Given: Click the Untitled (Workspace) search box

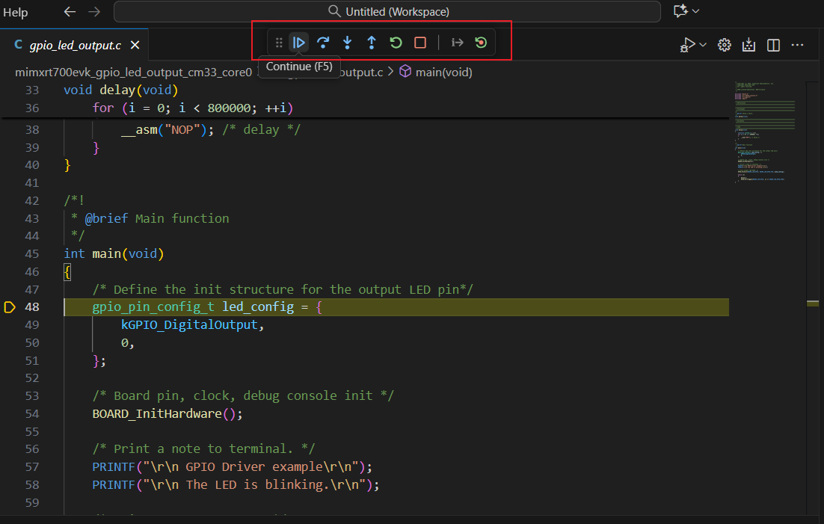Looking at the screenshot, I should (387, 12).
